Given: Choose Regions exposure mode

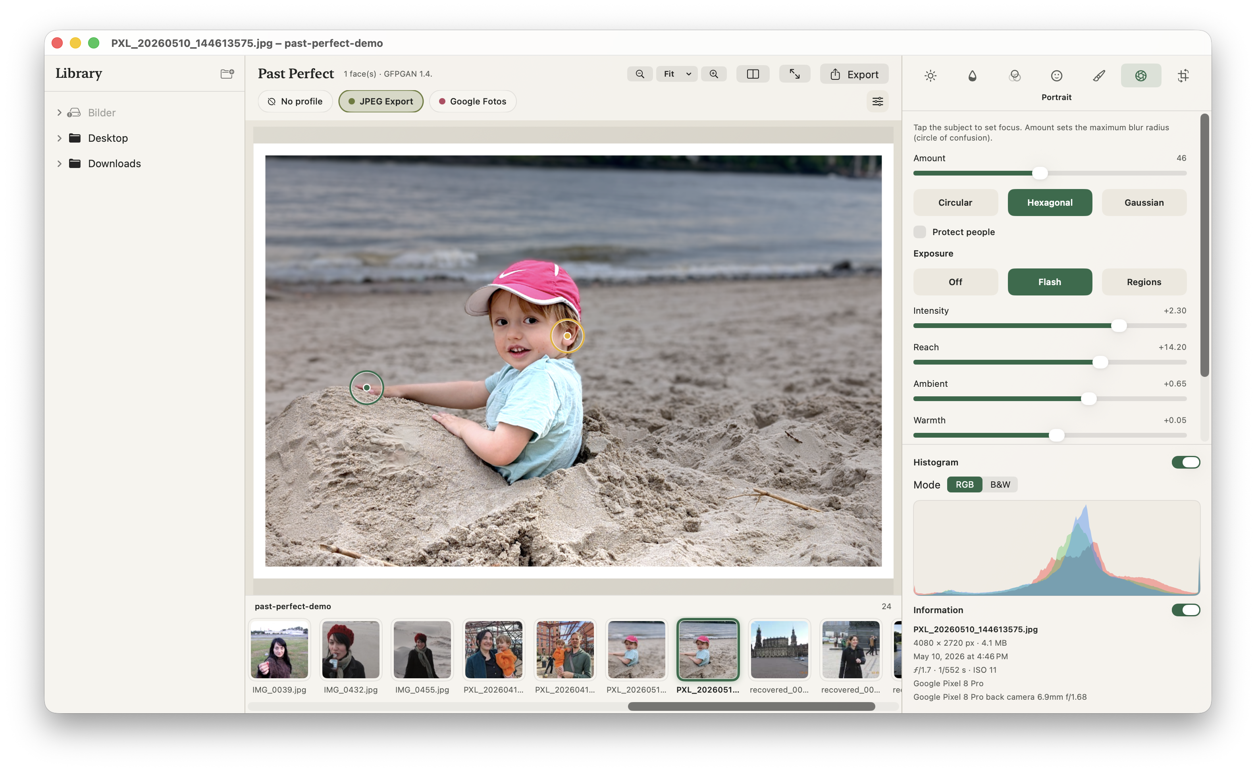Looking at the screenshot, I should 1144,282.
